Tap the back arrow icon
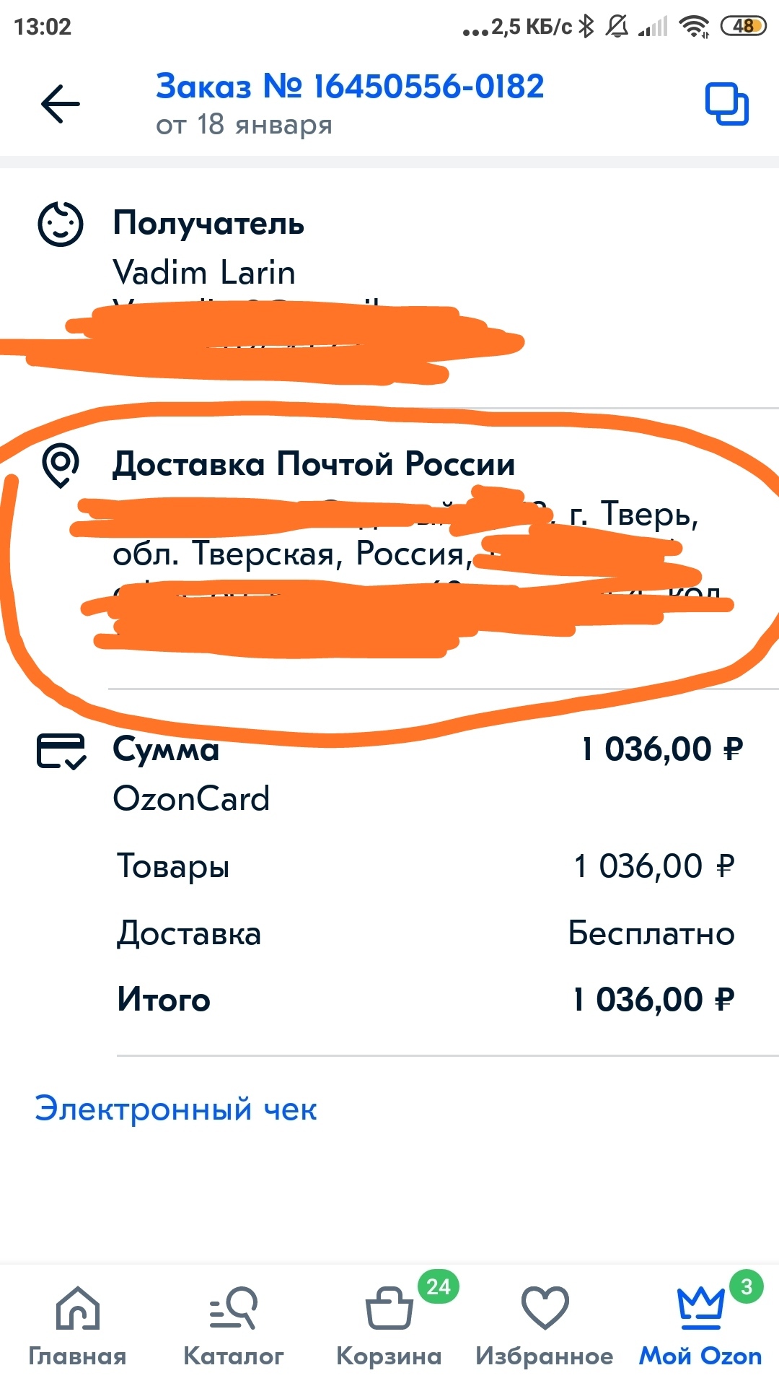Screen dimensions: 779x1386 (61, 104)
